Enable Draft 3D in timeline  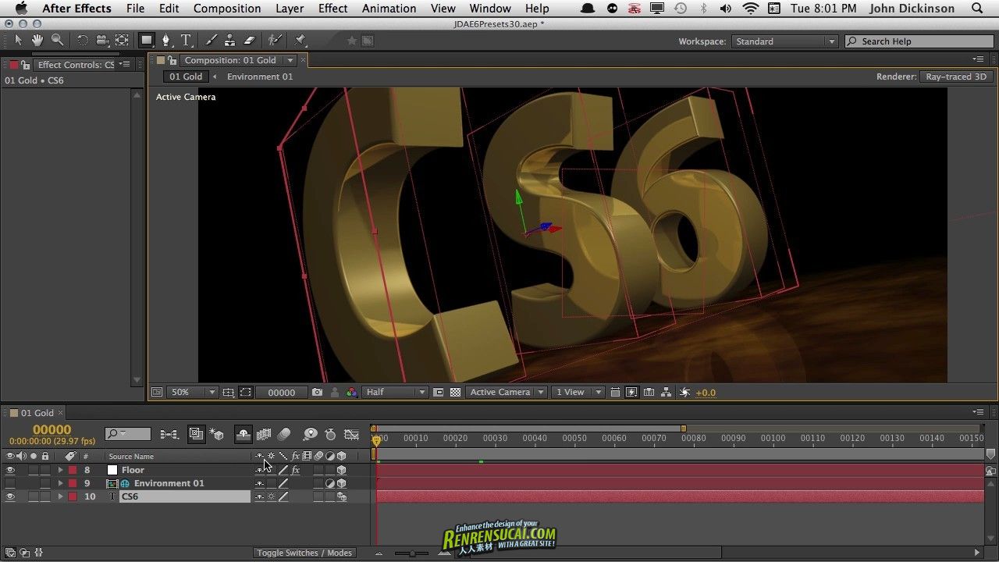click(x=218, y=434)
